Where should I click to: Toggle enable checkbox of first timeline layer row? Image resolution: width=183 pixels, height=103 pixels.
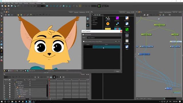10,82
